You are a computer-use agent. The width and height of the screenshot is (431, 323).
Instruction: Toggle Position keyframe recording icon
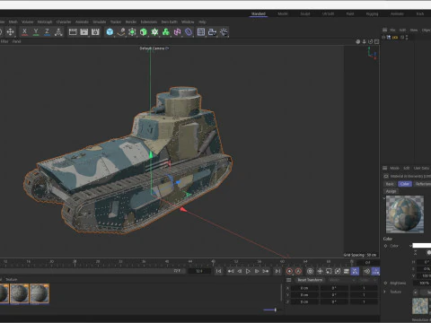tap(320, 271)
